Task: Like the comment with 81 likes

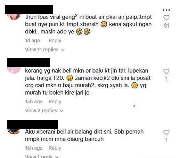Action: click(x=166, y=18)
